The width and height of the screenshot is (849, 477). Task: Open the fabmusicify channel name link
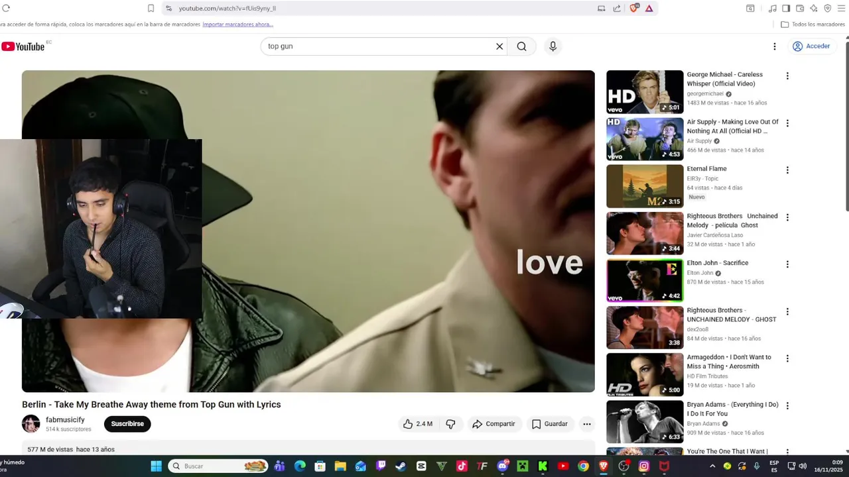tap(65, 420)
